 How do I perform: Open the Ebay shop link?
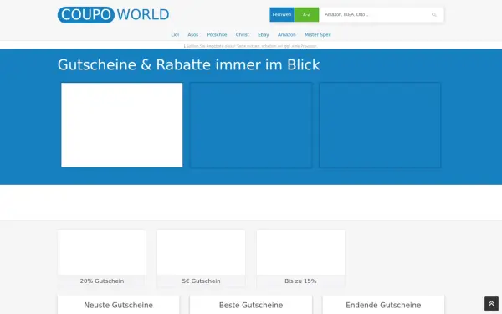click(264, 34)
